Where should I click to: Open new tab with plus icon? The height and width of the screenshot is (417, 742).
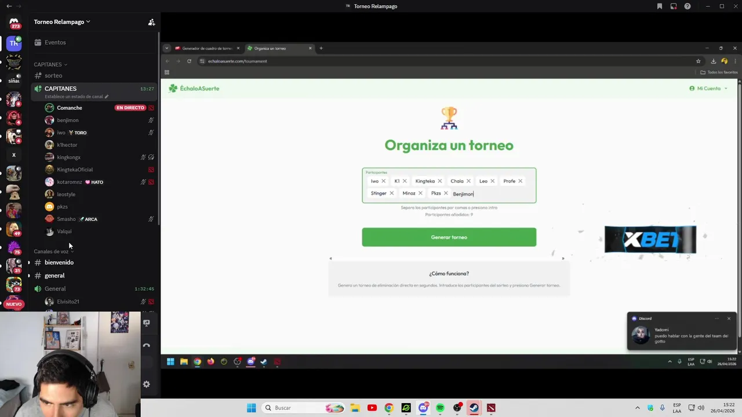coord(321,48)
